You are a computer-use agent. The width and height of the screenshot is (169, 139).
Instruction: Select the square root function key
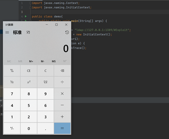tap(45, 82)
